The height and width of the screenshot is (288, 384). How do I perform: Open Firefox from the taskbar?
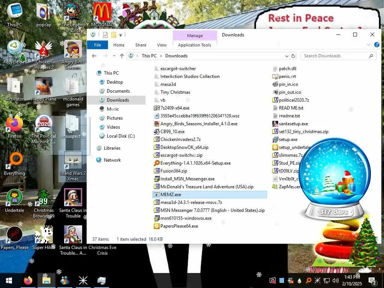point(28,280)
